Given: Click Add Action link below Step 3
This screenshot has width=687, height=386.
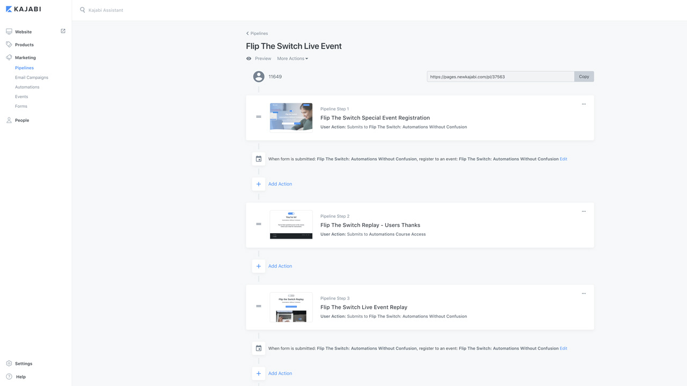Looking at the screenshot, I should pyautogui.click(x=280, y=373).
